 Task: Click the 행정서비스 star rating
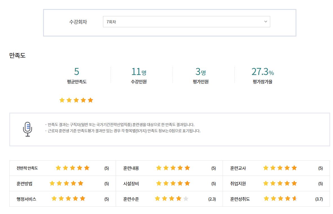click(68, 199)
